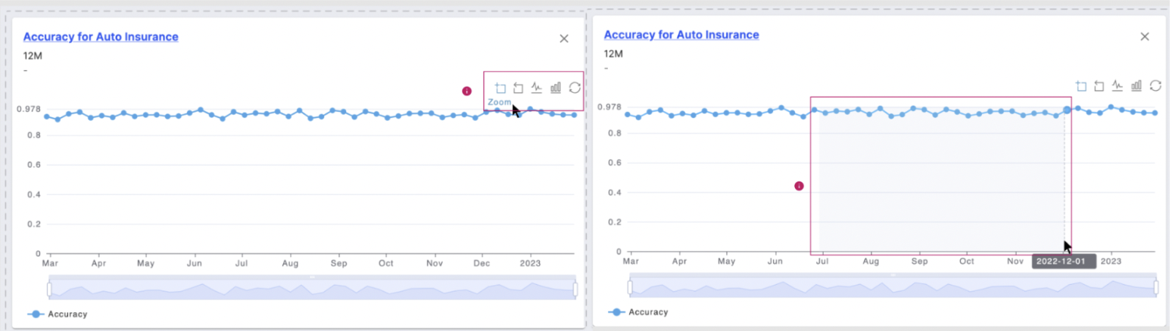Click the Aug axis label in right chart
Viewport: 1172px width, 331px height.
[871, 261]
